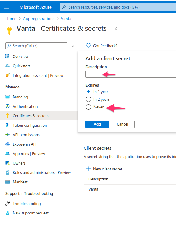Image resolution: width=176 pixels, height=236 pixels.
Task: Open New support request page
Action: 30,213
